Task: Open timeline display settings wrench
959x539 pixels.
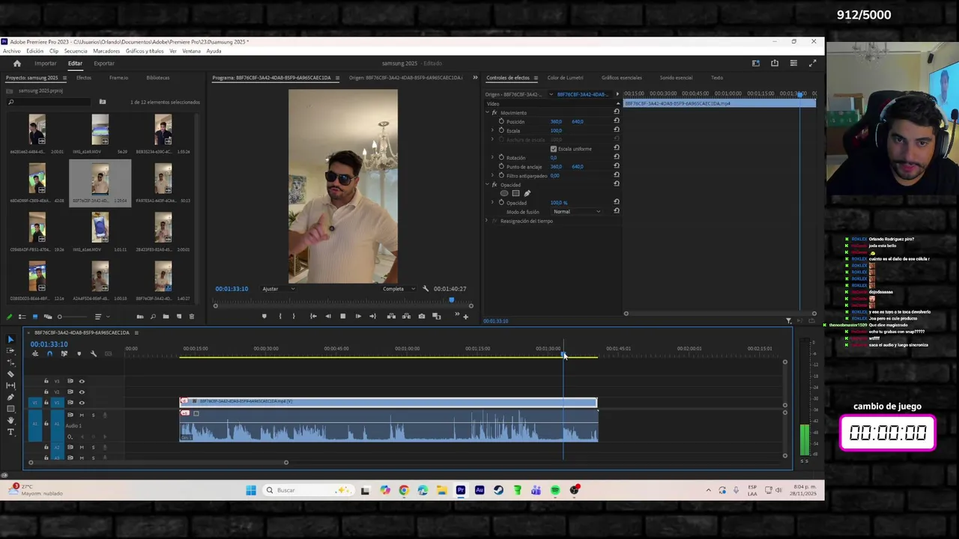Action: pos(94,354)
